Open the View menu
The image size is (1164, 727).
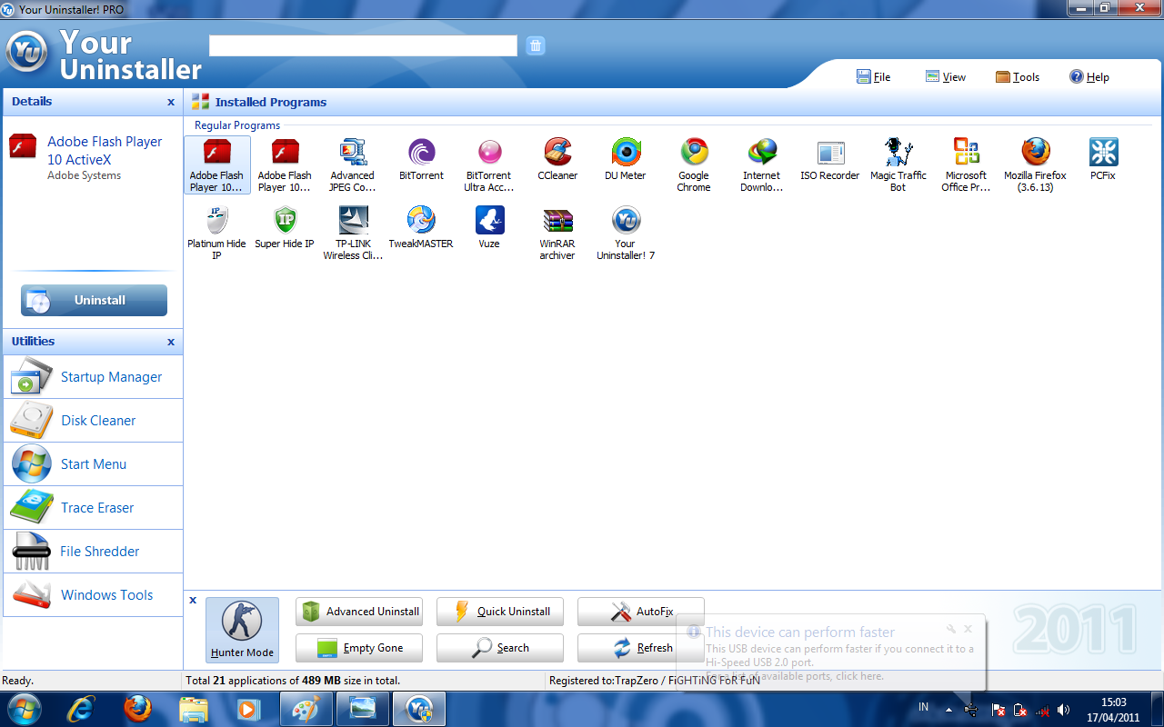[x=946, y=77]
